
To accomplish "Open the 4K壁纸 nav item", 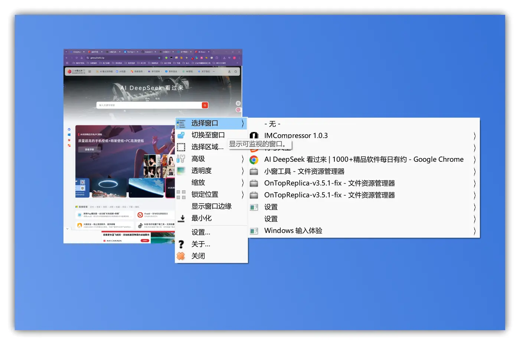I will coord(188,72).
